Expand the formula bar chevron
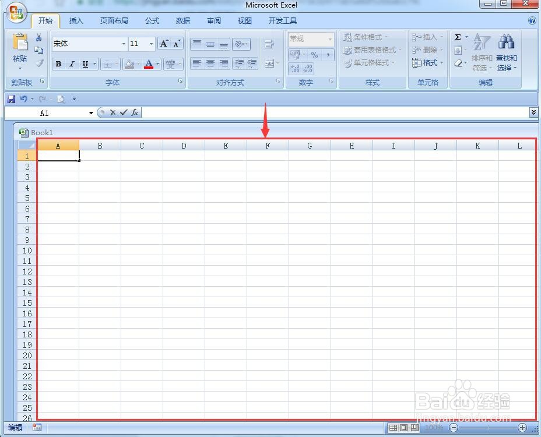This screenshot has width=541, height=437. (533, 112)
